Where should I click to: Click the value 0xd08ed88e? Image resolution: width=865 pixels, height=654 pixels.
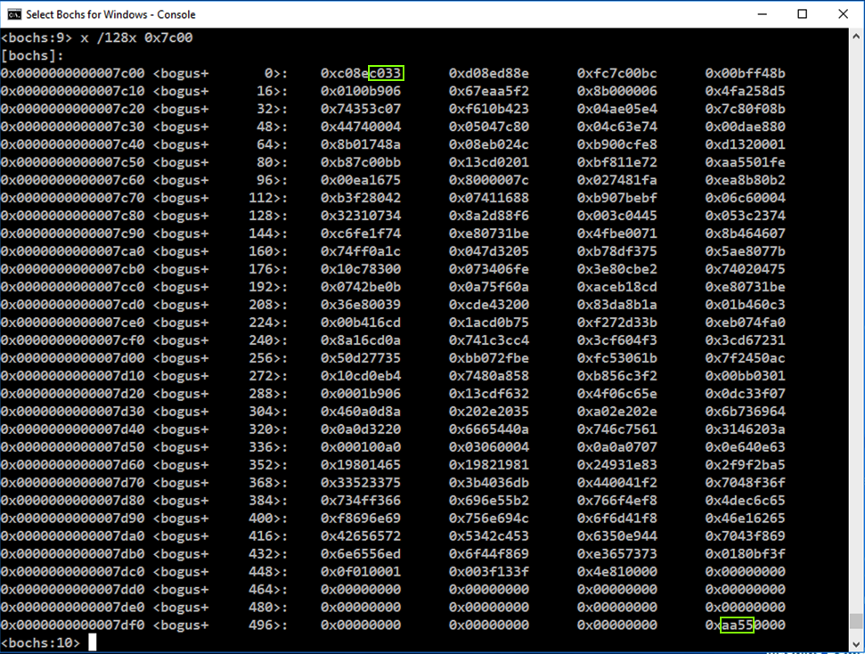489,73
